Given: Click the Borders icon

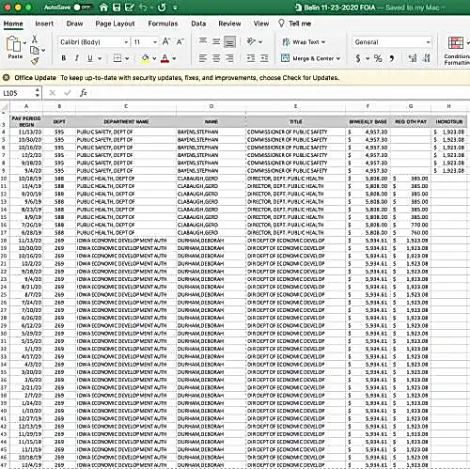Looking at the screenshot, I should point(117,58).
